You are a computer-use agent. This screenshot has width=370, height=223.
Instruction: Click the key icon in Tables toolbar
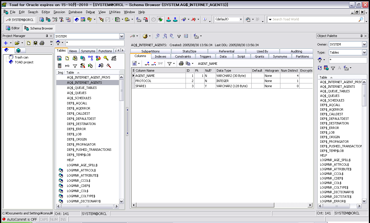[x=106, y=58]
